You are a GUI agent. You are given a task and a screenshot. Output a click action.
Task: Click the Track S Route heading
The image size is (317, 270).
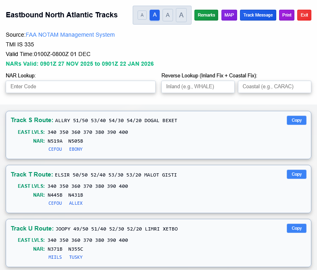click(32, 120)
